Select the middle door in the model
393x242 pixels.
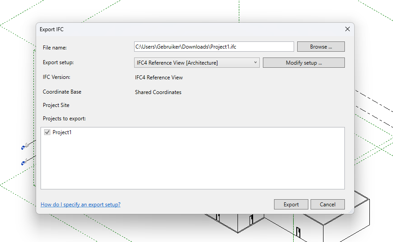click(252, 219)
